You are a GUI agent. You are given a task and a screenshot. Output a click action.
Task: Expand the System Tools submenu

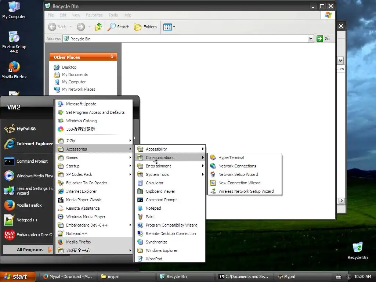tap(170, 174)
